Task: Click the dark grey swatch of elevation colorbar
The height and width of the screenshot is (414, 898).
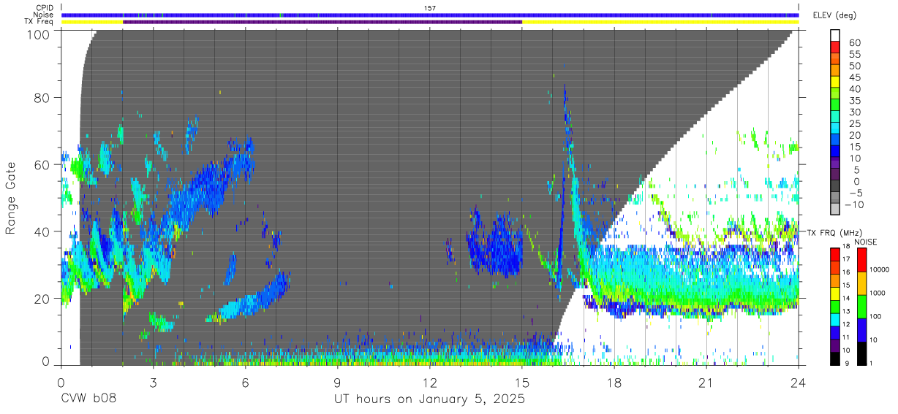Action: [x=835, y=187]
